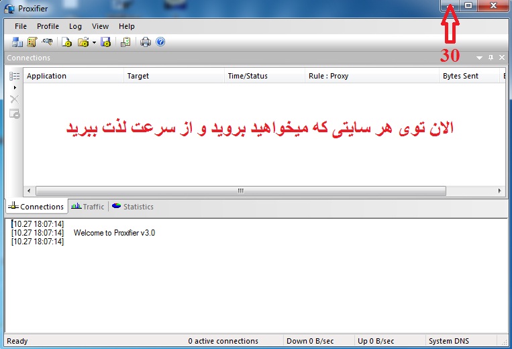Open Help question mark toolbar icon
Viewport: 512px width, 349px height.
pyautogui.click(x=160, y=42)
